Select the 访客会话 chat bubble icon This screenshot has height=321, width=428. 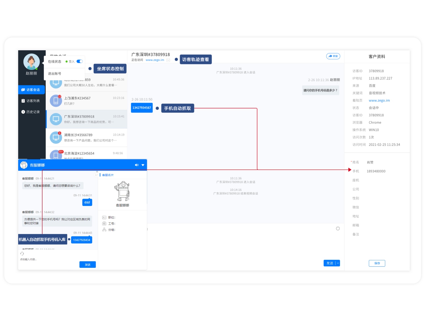[23, 90]
